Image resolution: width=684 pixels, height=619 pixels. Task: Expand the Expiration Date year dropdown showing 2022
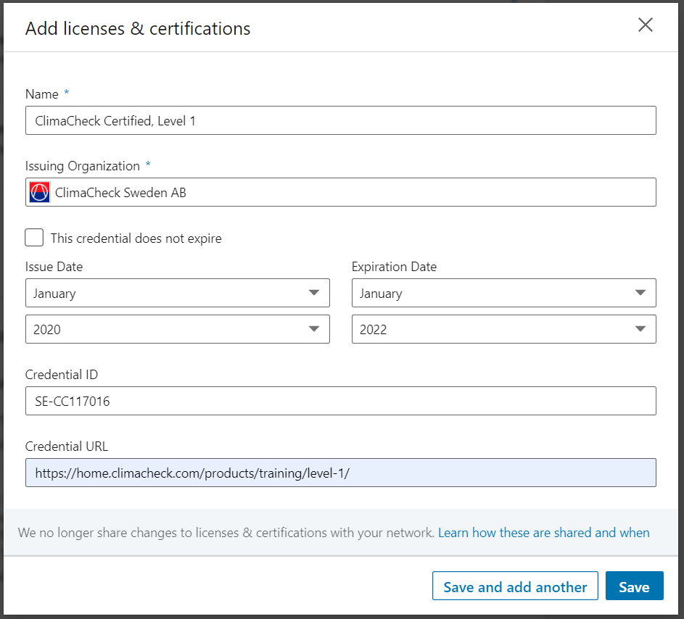pos(504,329)
